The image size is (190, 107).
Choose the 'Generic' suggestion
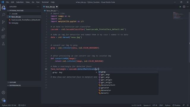(x=128, y=93)
